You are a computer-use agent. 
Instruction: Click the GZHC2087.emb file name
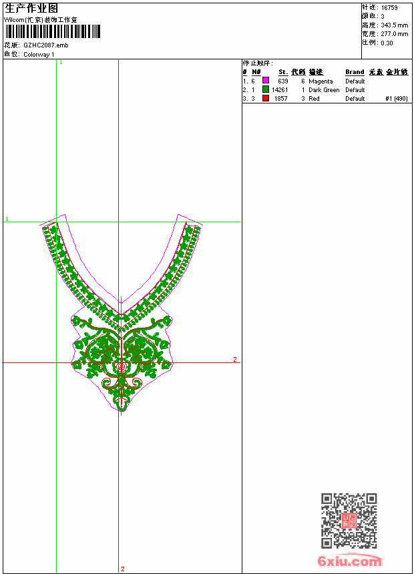pyautogui.click(x=46, y=45)
